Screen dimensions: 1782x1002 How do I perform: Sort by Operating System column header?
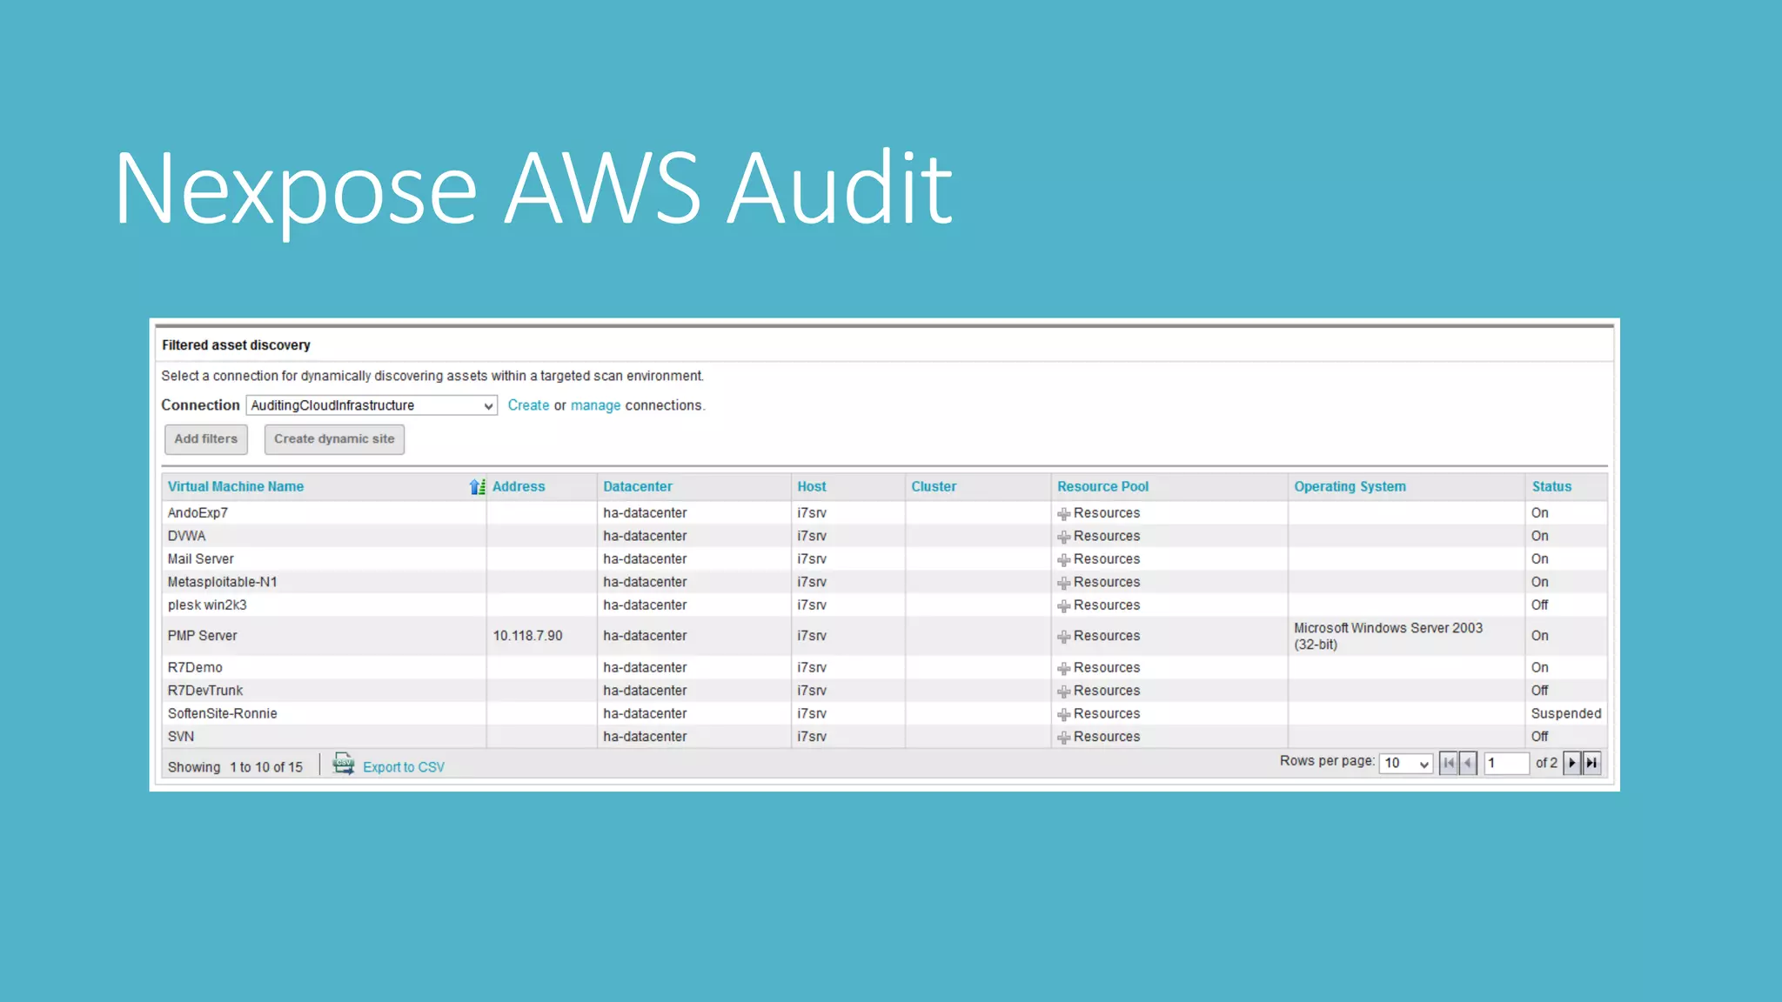[1350, 487]
